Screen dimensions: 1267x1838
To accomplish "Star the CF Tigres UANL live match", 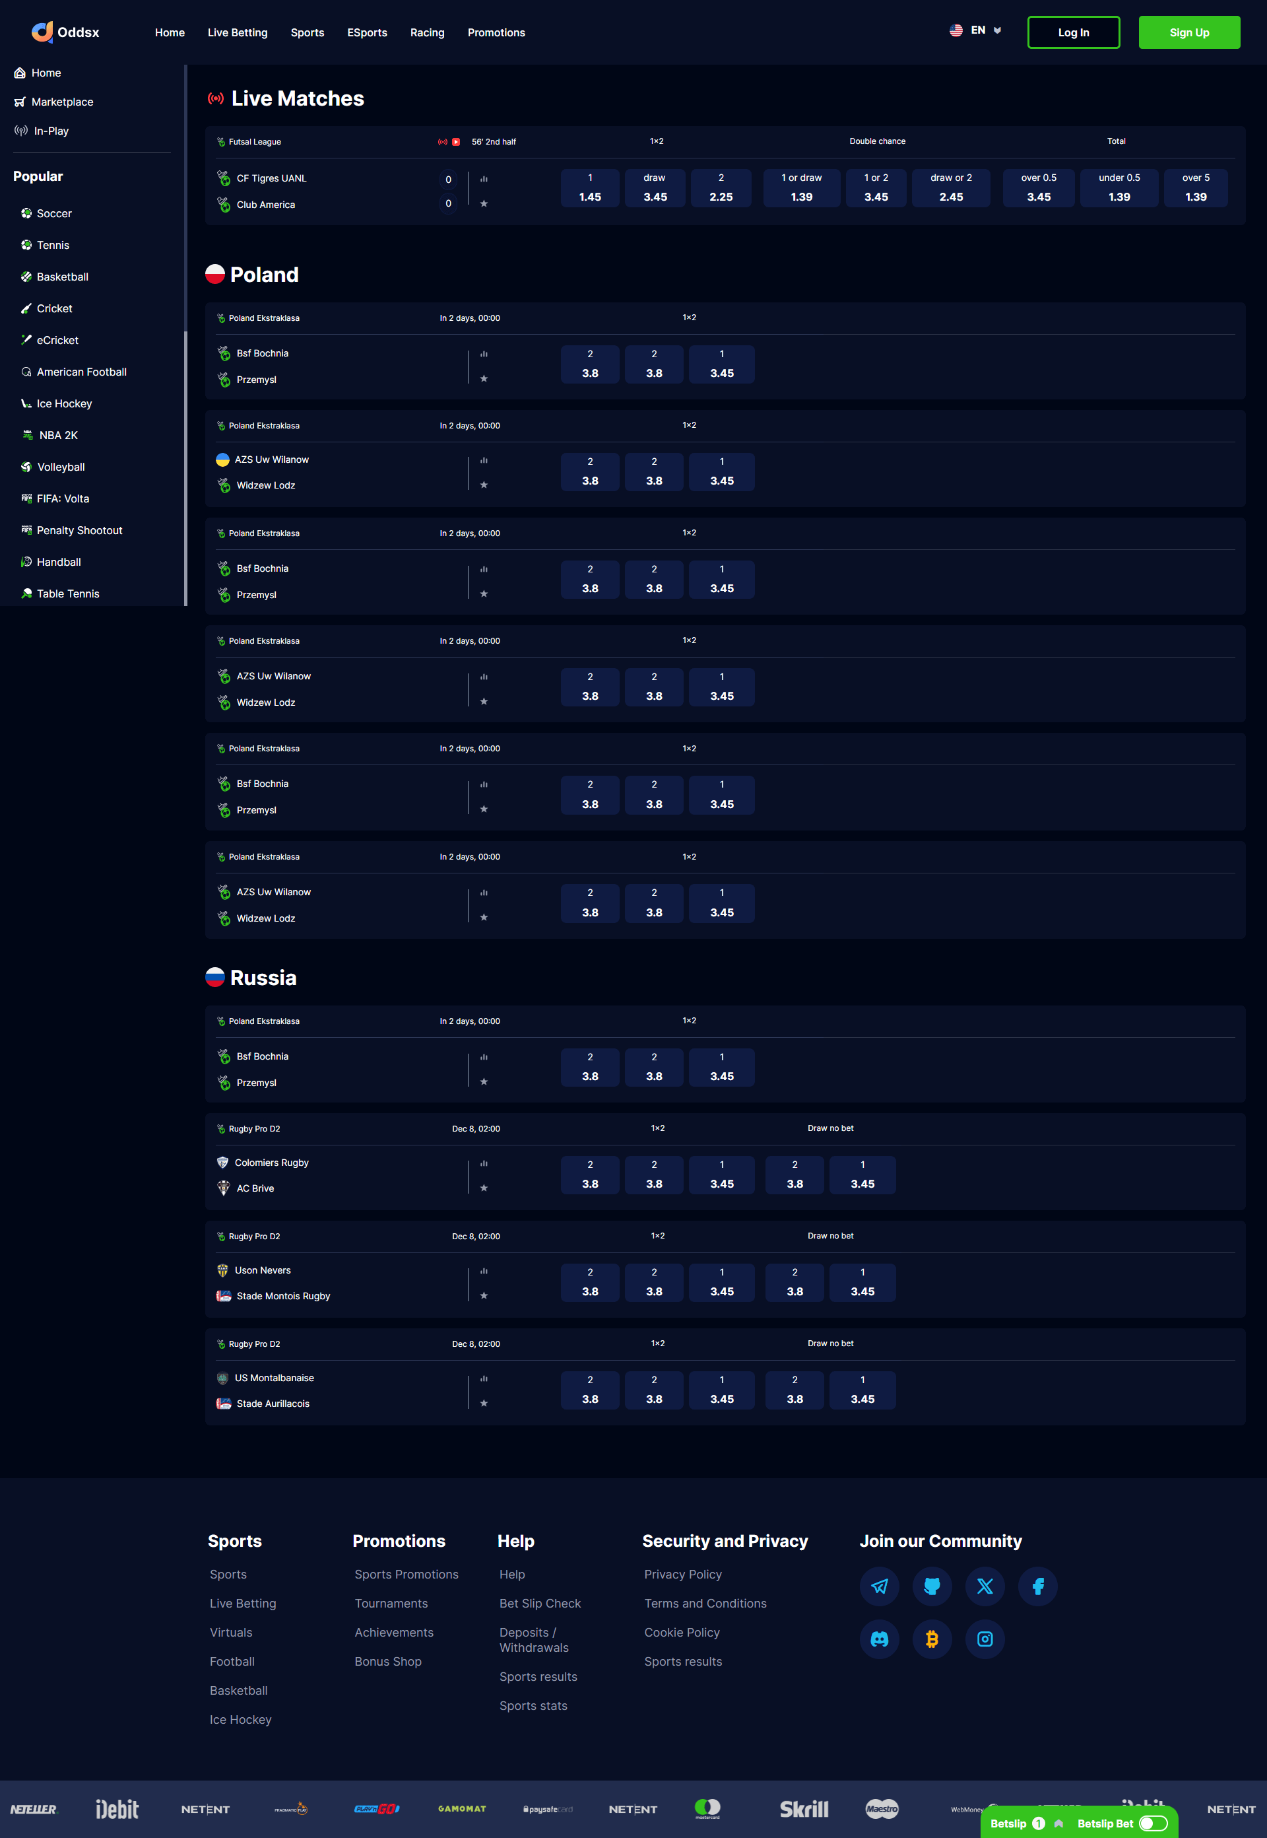I will pyautogui.click(x=484, y=204).
